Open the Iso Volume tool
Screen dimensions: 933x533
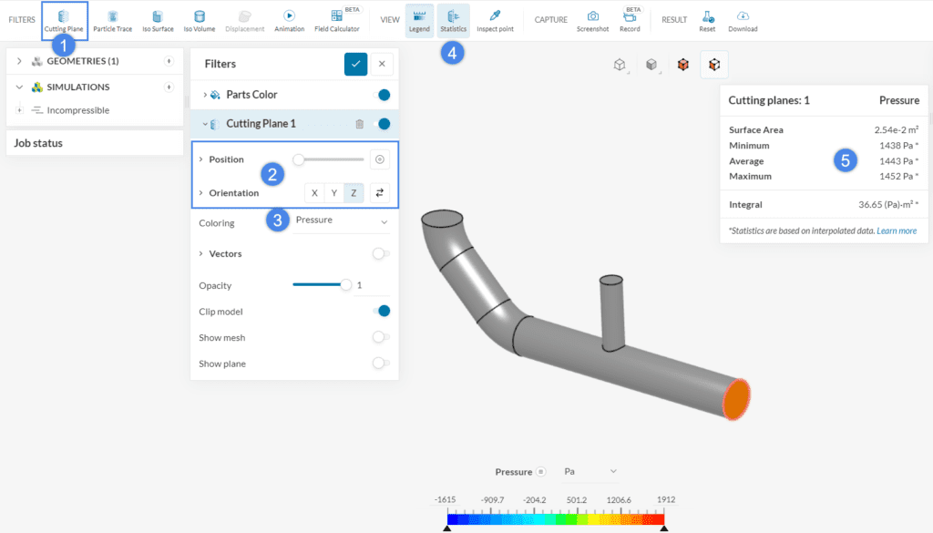[x=199, y=19]
